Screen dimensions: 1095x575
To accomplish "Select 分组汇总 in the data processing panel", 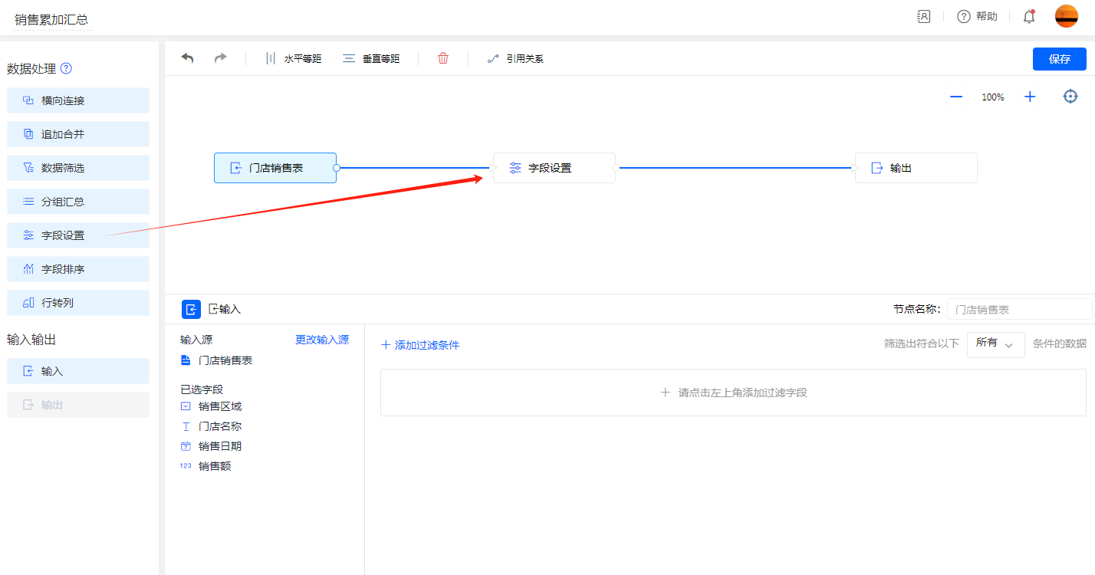I will 78,202.
